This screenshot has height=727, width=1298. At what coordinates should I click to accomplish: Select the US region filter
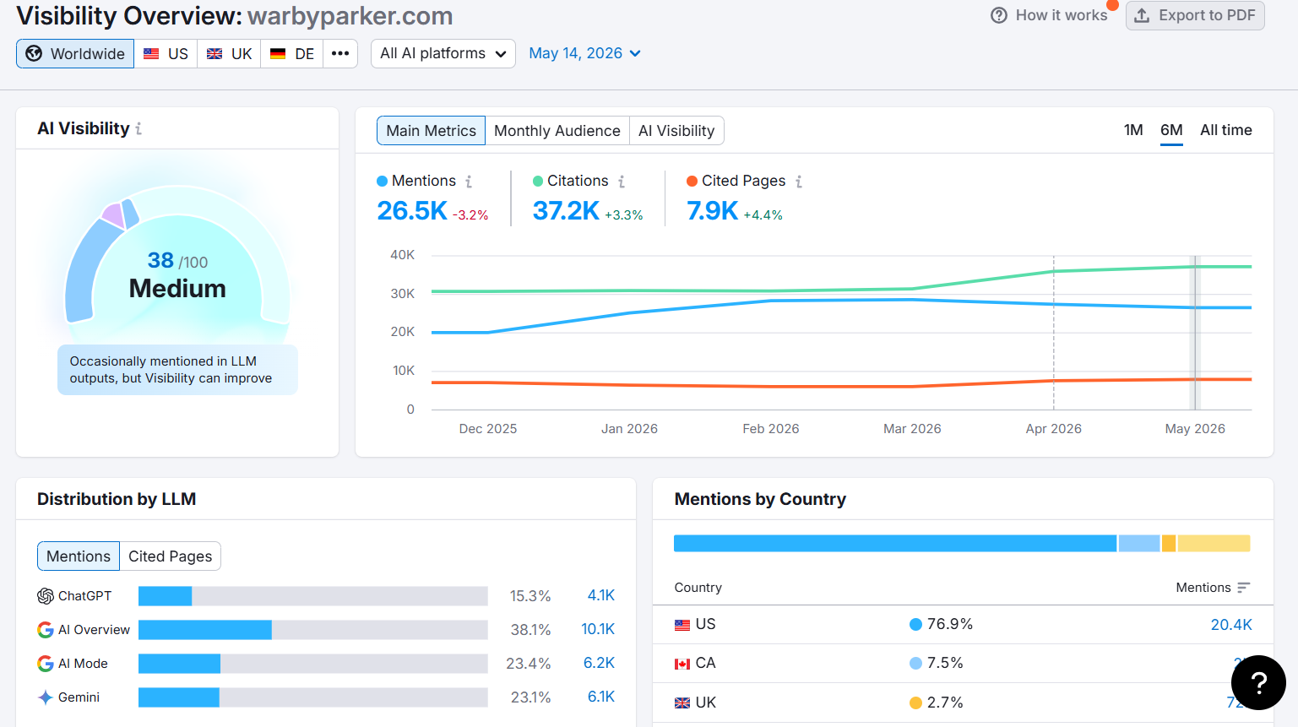click(x=166, y=53)
